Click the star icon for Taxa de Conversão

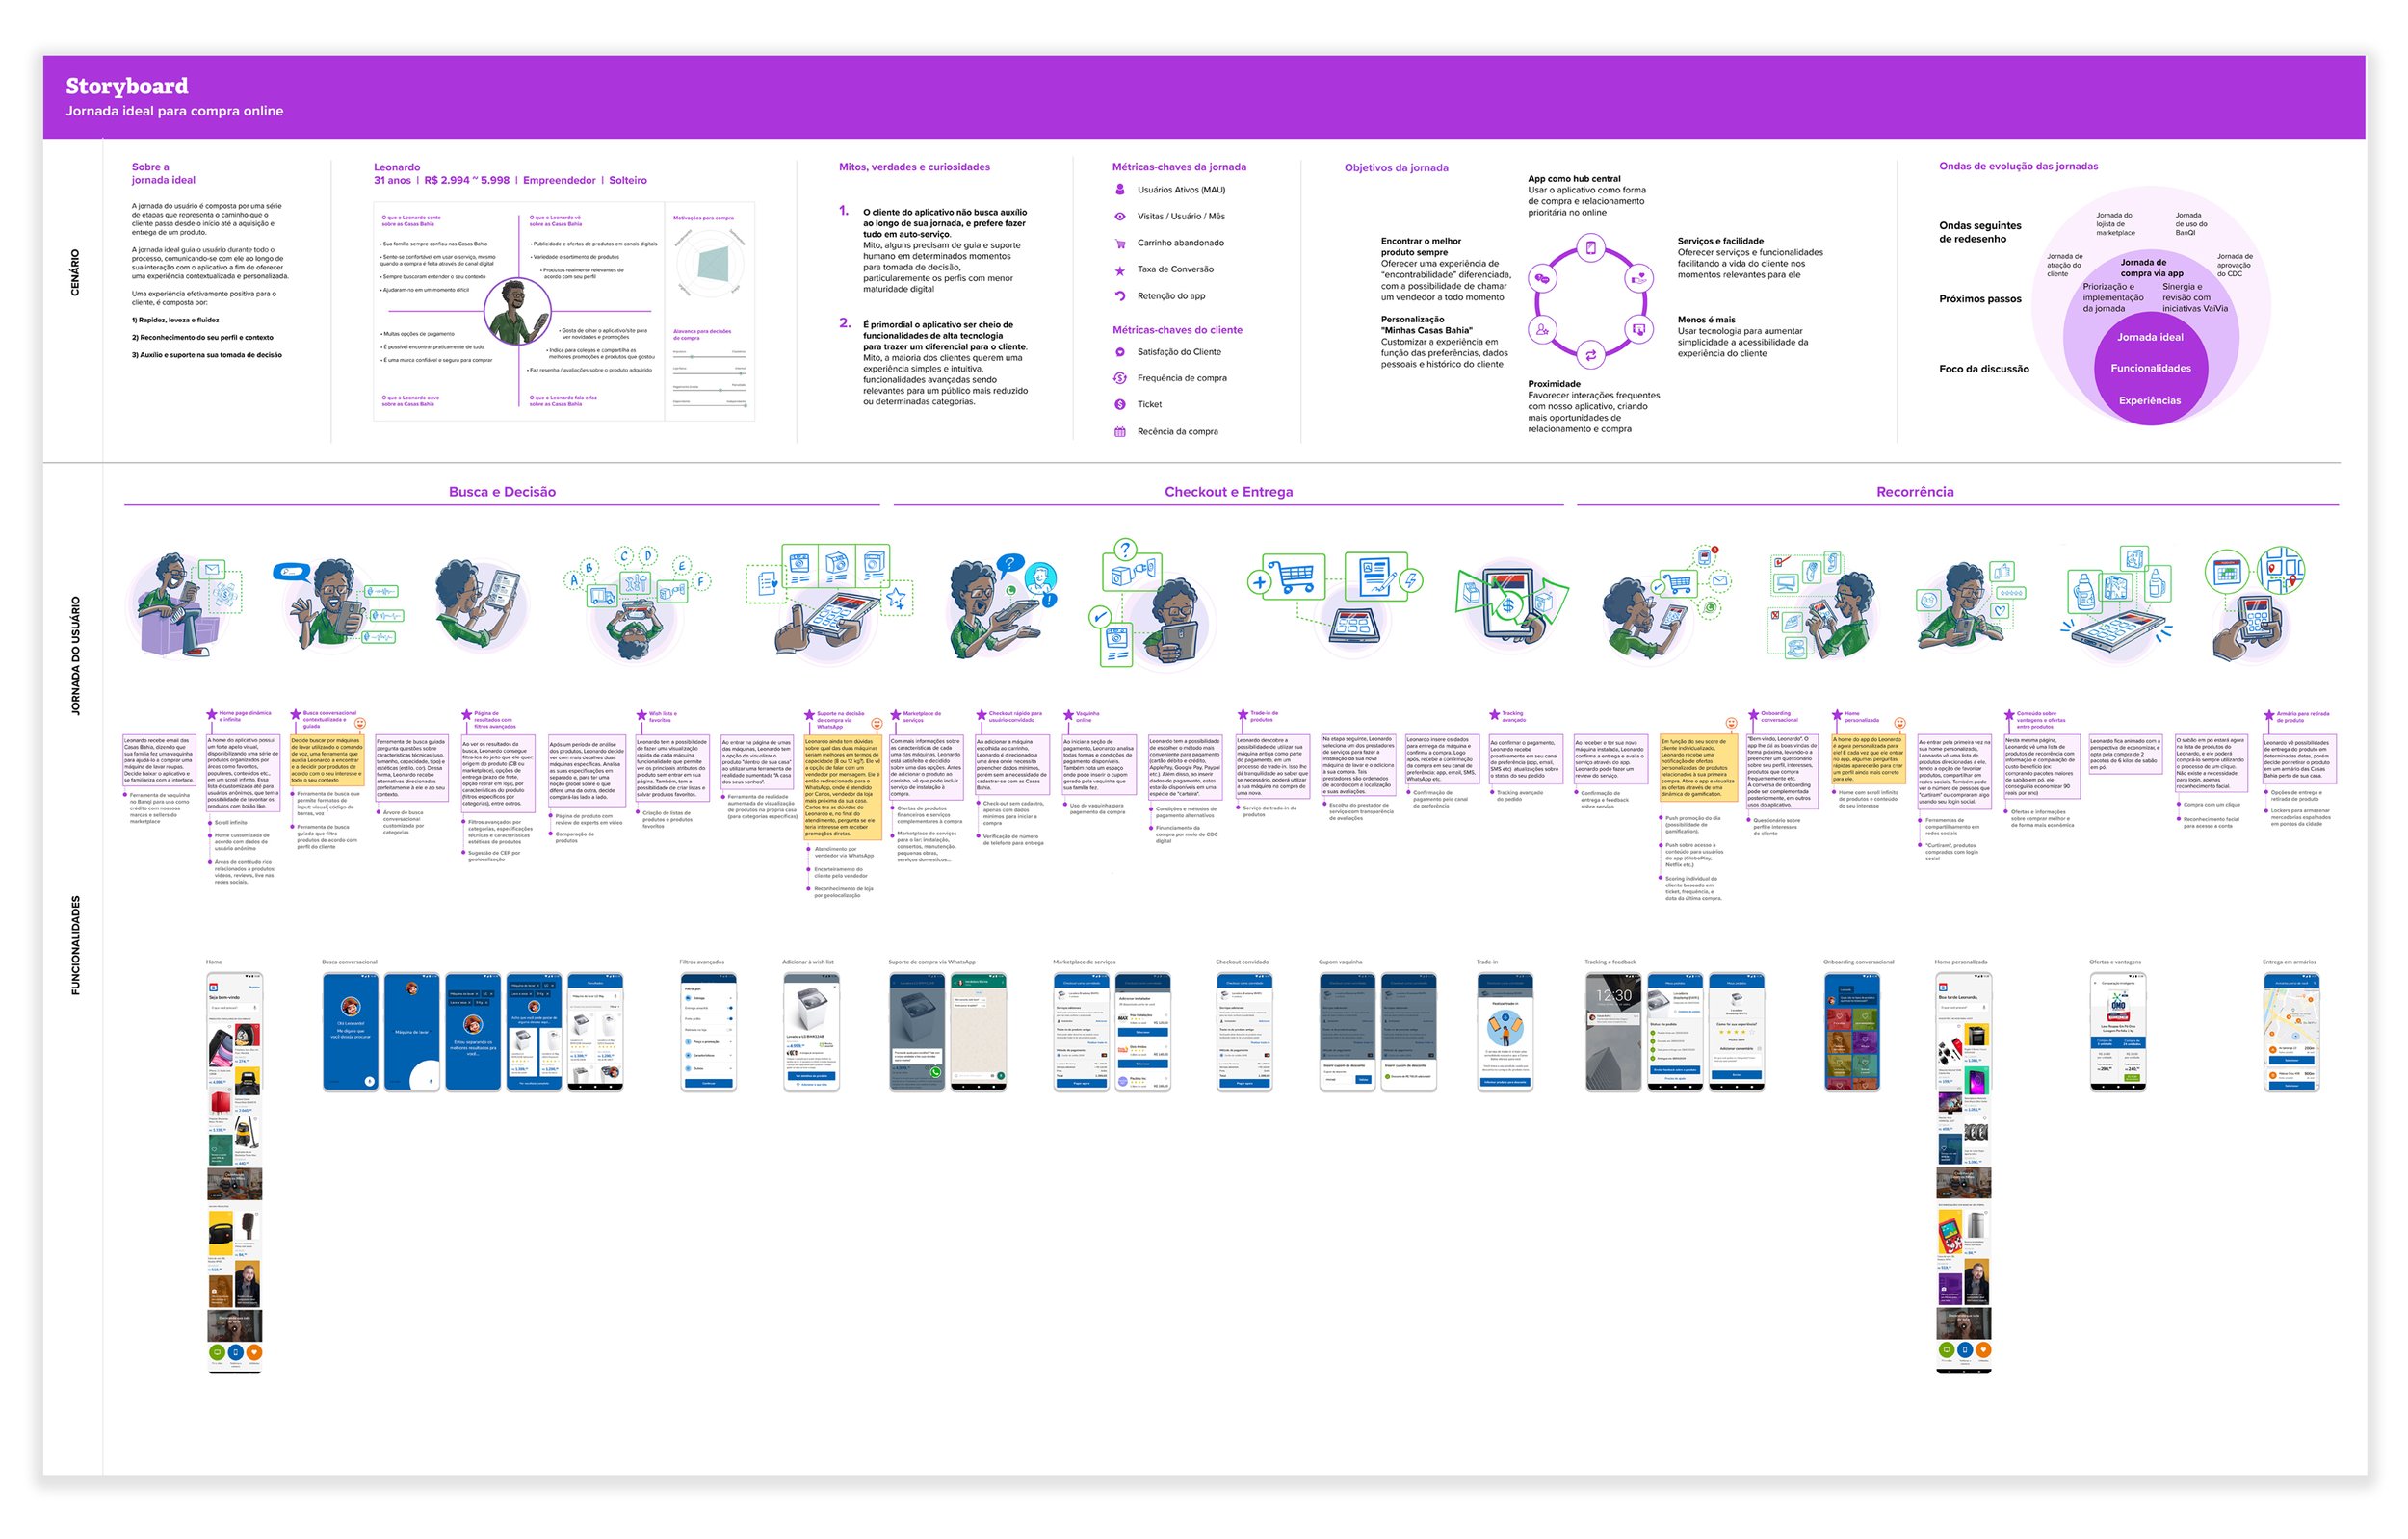(1120, 269)
